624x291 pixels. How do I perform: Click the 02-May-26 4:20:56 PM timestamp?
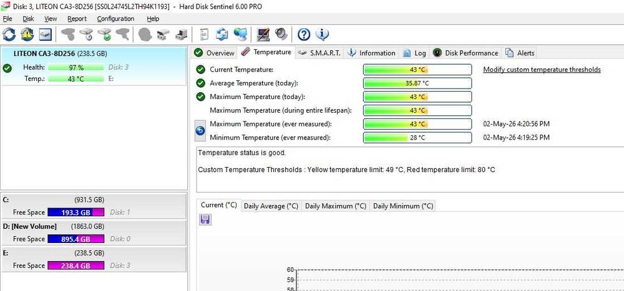coord(516,124)
